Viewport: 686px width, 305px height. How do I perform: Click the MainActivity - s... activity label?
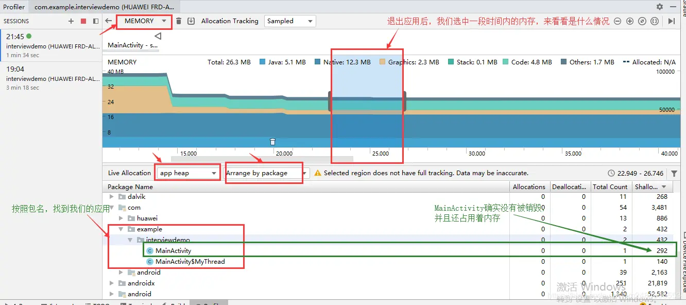tap(132, 45)
